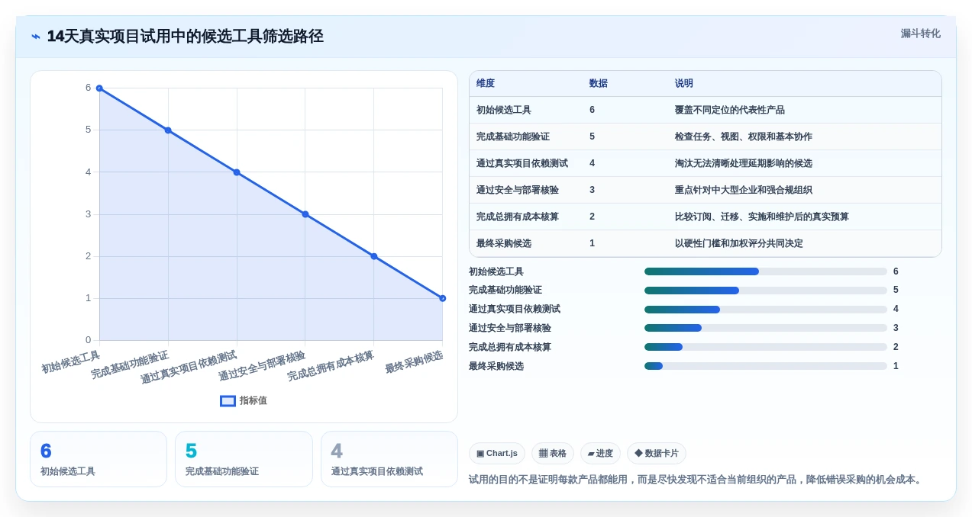Click the 维度 column header
972x517 pixels.
[x=486, y=84]
